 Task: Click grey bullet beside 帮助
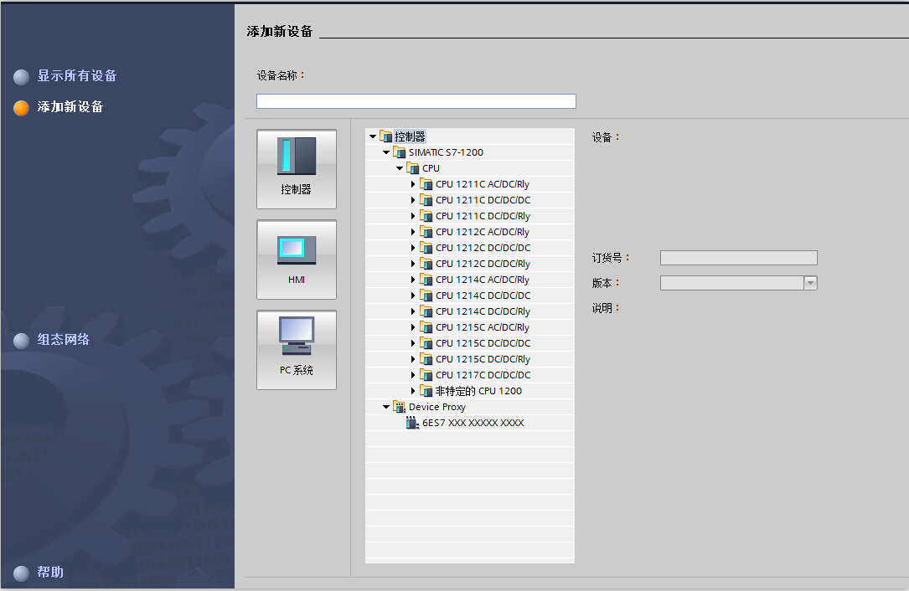[22, 573]
